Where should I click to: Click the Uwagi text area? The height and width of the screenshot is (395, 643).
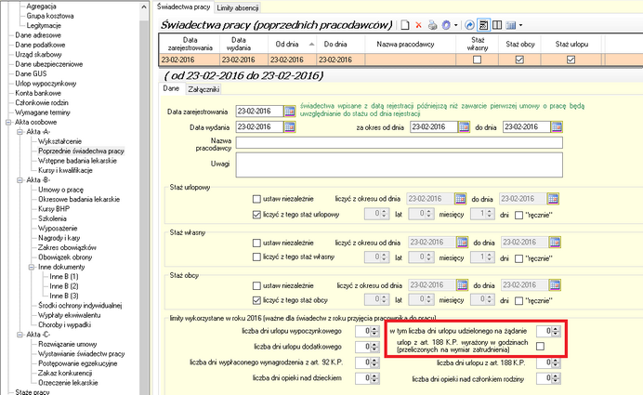coord(399,165)
